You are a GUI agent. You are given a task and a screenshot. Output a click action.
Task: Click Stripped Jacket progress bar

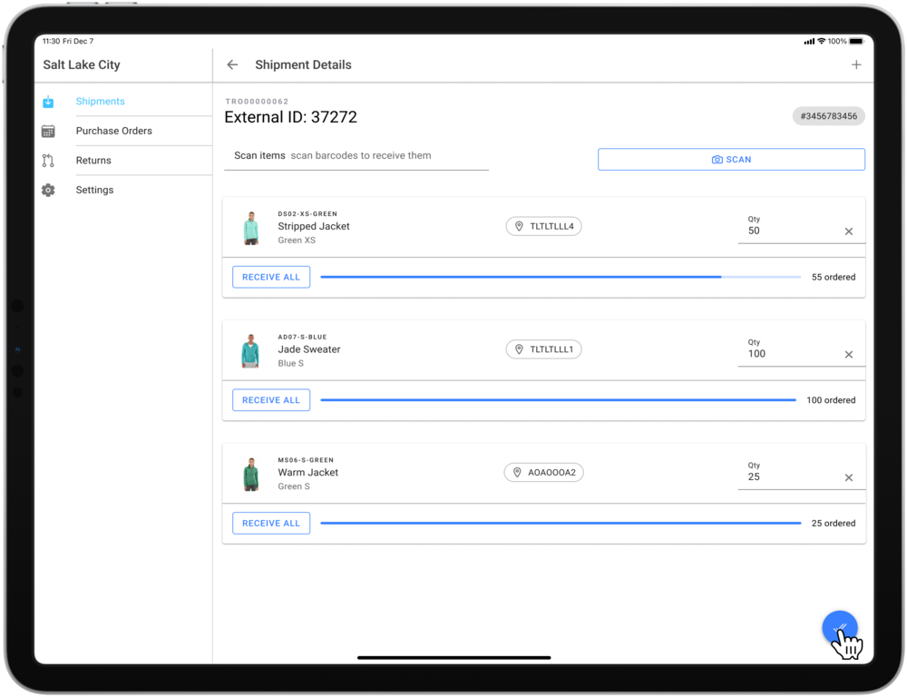point(561,277)
